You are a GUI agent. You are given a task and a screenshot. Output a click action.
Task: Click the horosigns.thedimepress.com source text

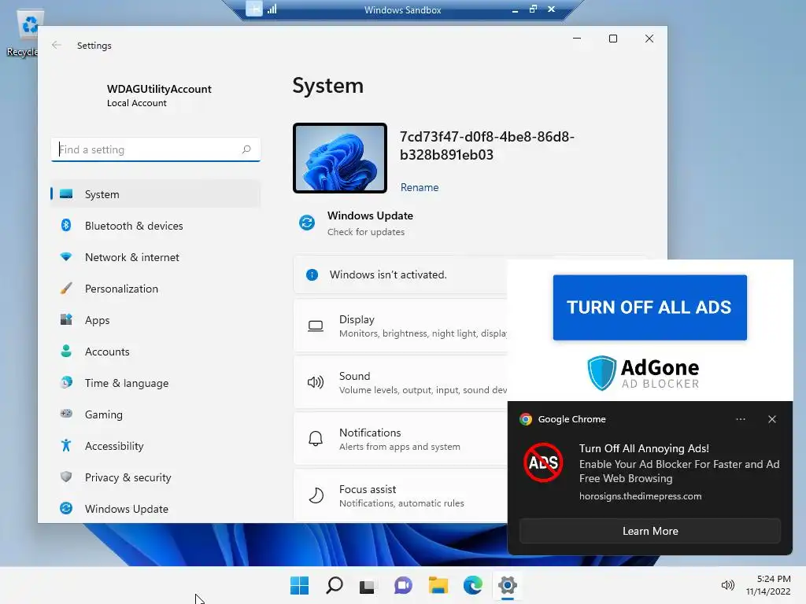(x=640, y=496)
